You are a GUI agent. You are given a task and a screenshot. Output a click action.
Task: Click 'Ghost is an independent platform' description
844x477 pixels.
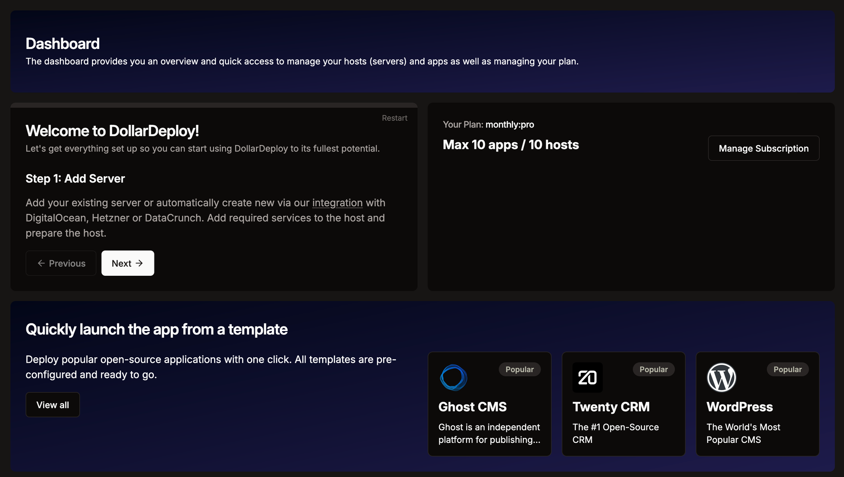489,433
